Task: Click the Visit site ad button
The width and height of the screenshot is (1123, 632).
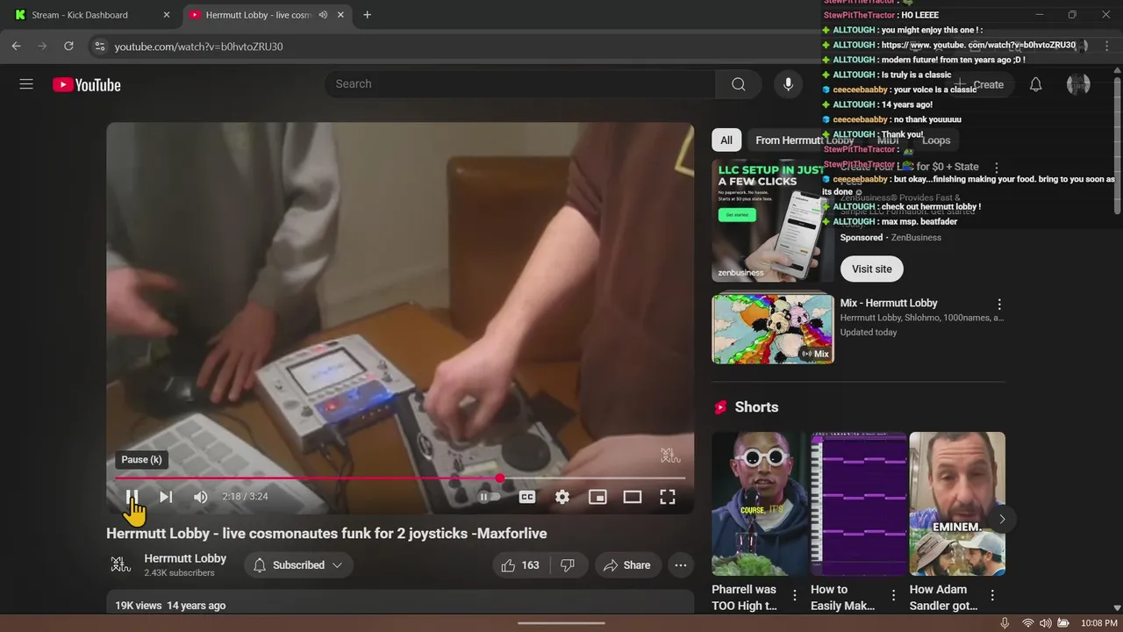Action: (x=872, y=269)
